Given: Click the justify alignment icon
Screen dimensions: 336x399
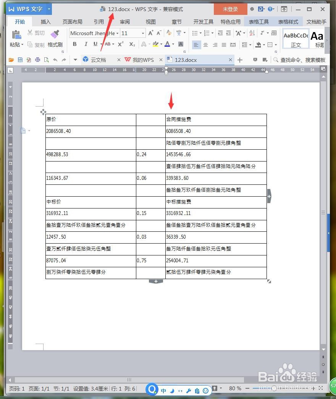Looking at the screenshot, I should (224, 45).
